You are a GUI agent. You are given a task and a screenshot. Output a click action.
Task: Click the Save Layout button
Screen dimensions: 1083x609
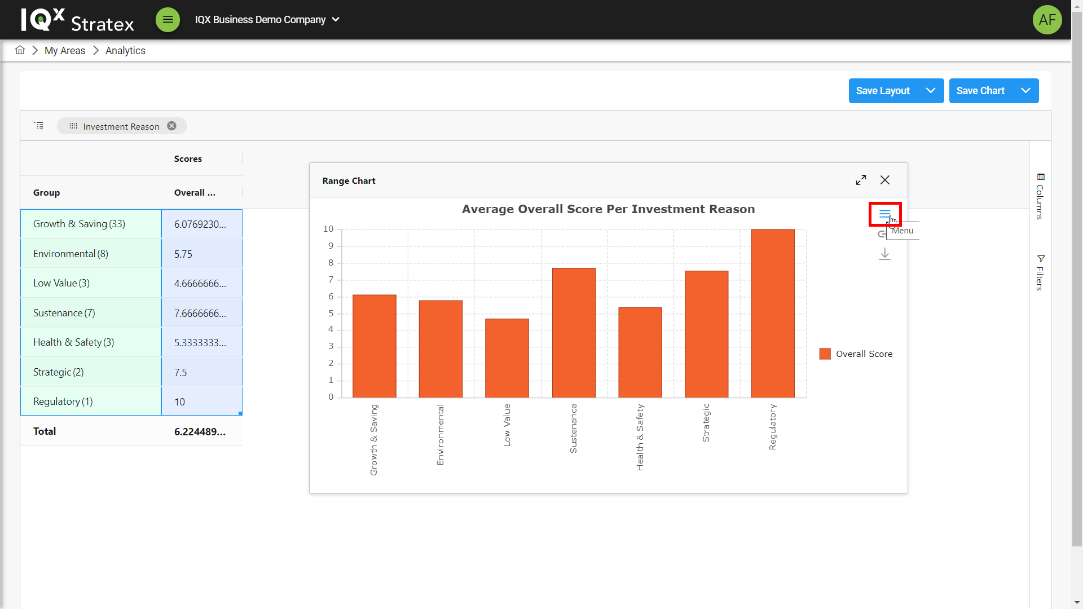click(x=883, y=91)
